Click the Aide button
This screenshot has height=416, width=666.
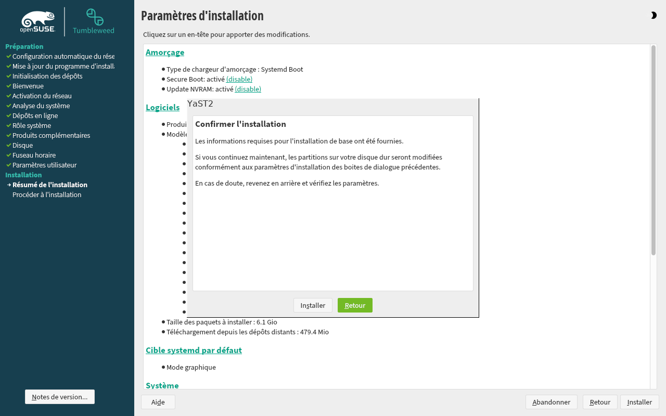[x=158, y=402]
